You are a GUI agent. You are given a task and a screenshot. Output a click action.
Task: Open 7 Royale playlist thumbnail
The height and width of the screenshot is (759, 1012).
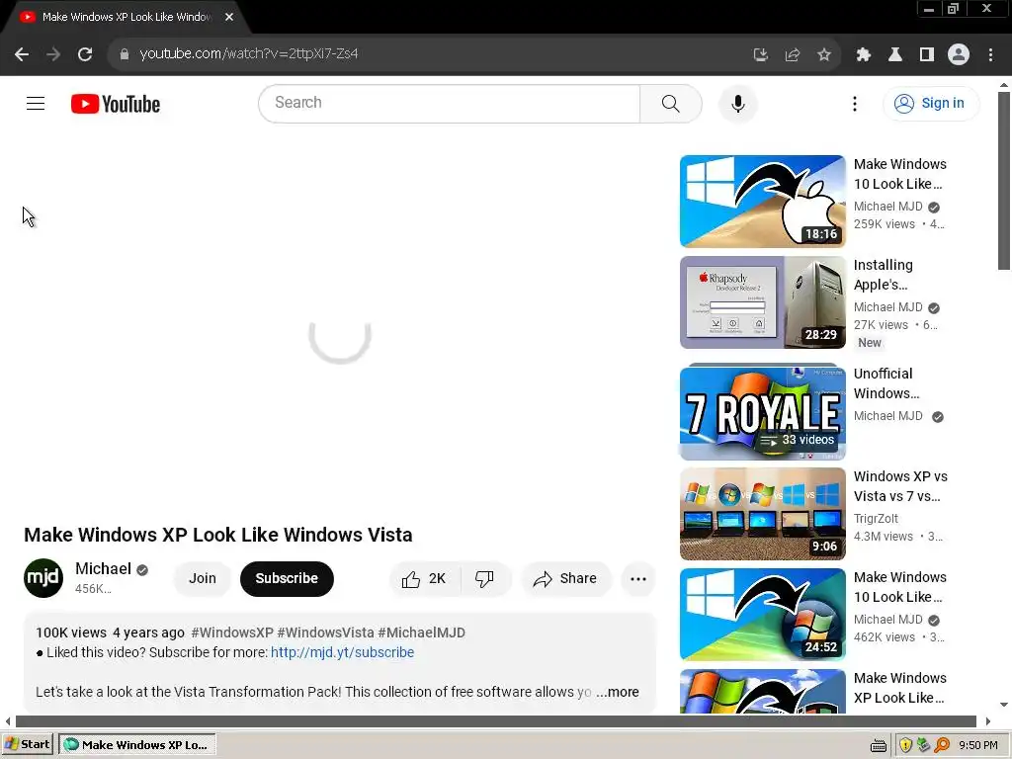(x=762, y=412)
